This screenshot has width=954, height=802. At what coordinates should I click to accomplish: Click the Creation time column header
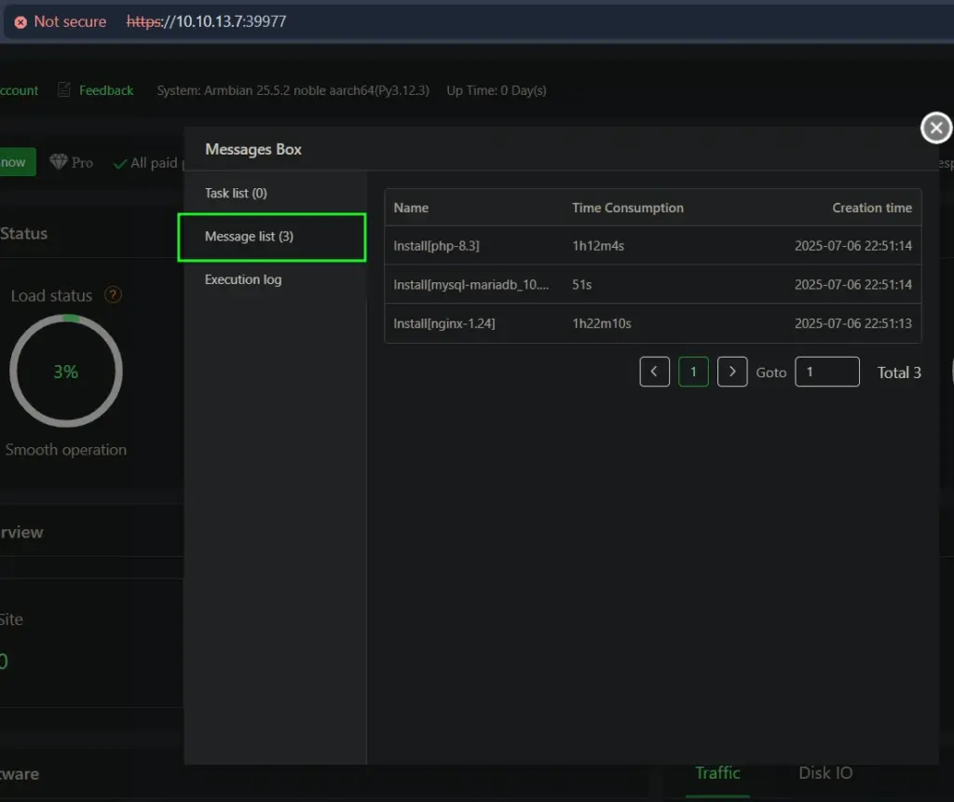tap(872, 208)
